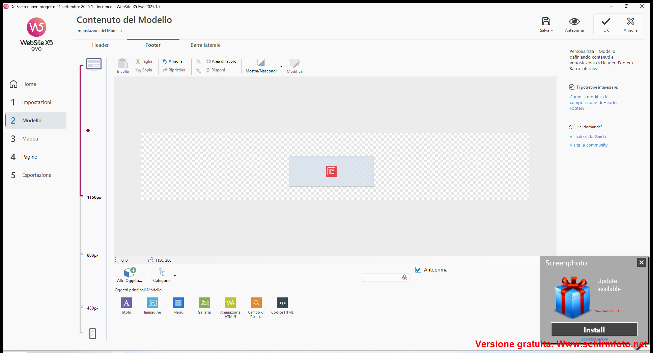Viewport: 653px width, 353px height.
Task: Click the Anteprima eye icon
Action: tap(574, 22)
